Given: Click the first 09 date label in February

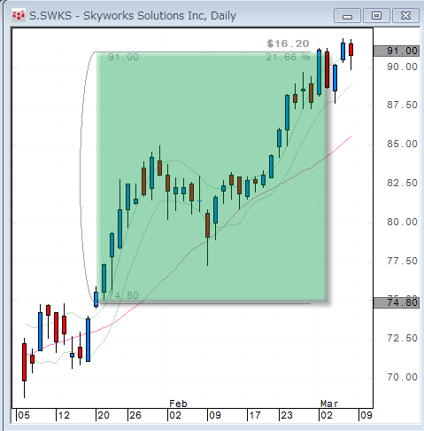Looking at the screenshot, I should (x=215, y=415).
